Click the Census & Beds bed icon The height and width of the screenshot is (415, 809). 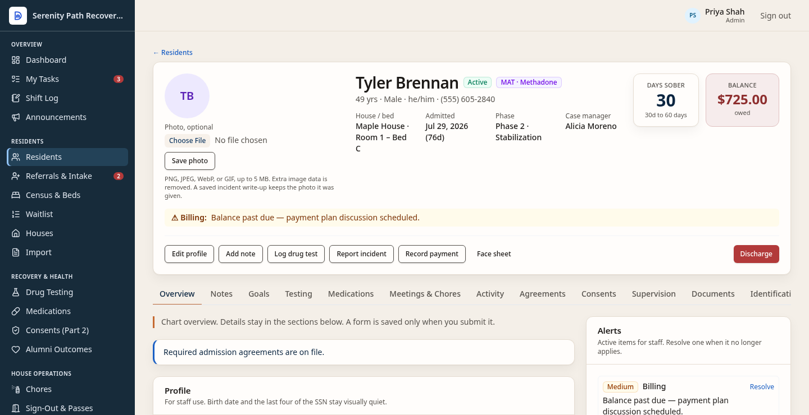tap(16, 195)
